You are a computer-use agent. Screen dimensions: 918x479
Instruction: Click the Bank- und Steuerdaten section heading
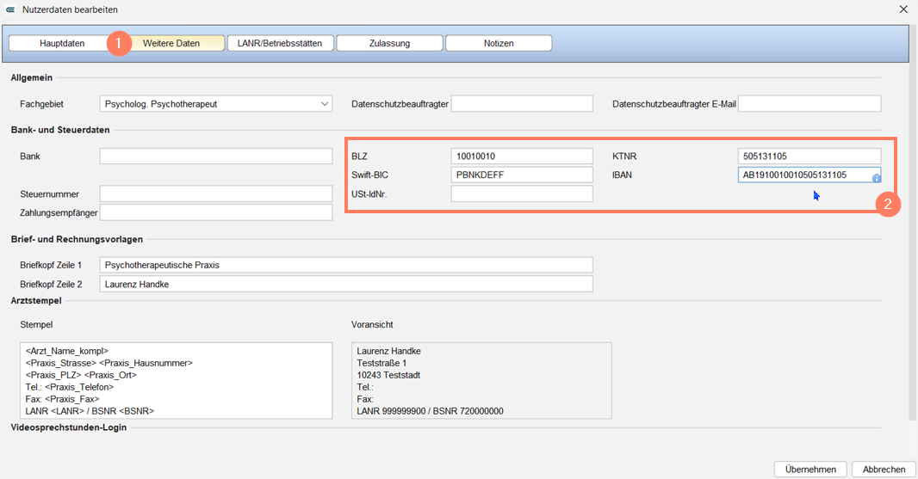coord(60,130)
